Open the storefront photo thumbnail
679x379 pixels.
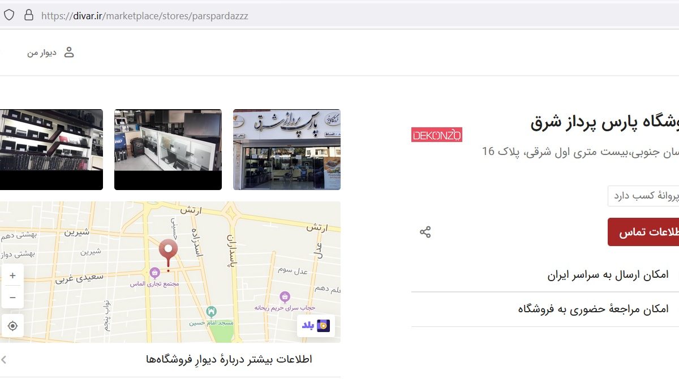coord(287,149)
